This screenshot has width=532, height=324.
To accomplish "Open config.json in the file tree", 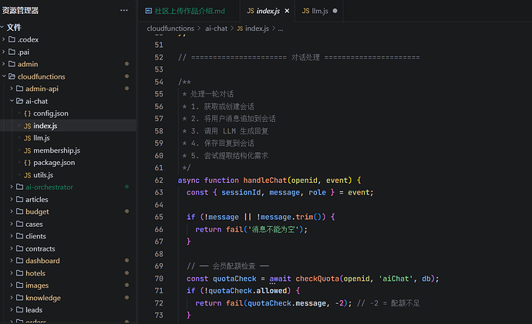I will 68,113.
